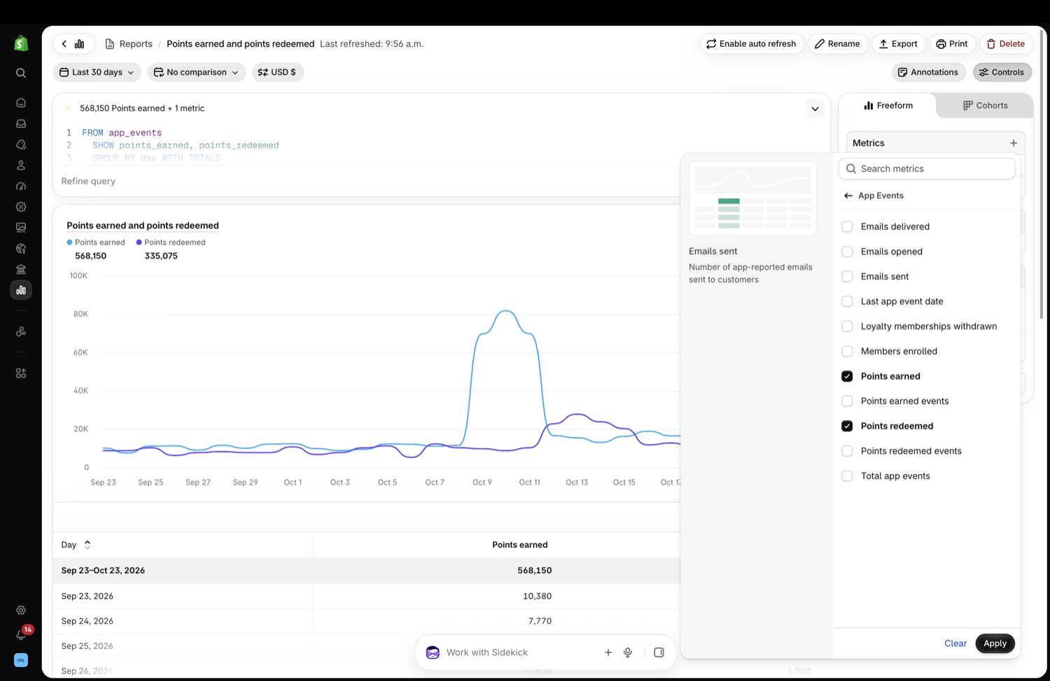Focus the Search metrics field
This screenshot has width=1050, height=681.
click(x=927, y=169)
